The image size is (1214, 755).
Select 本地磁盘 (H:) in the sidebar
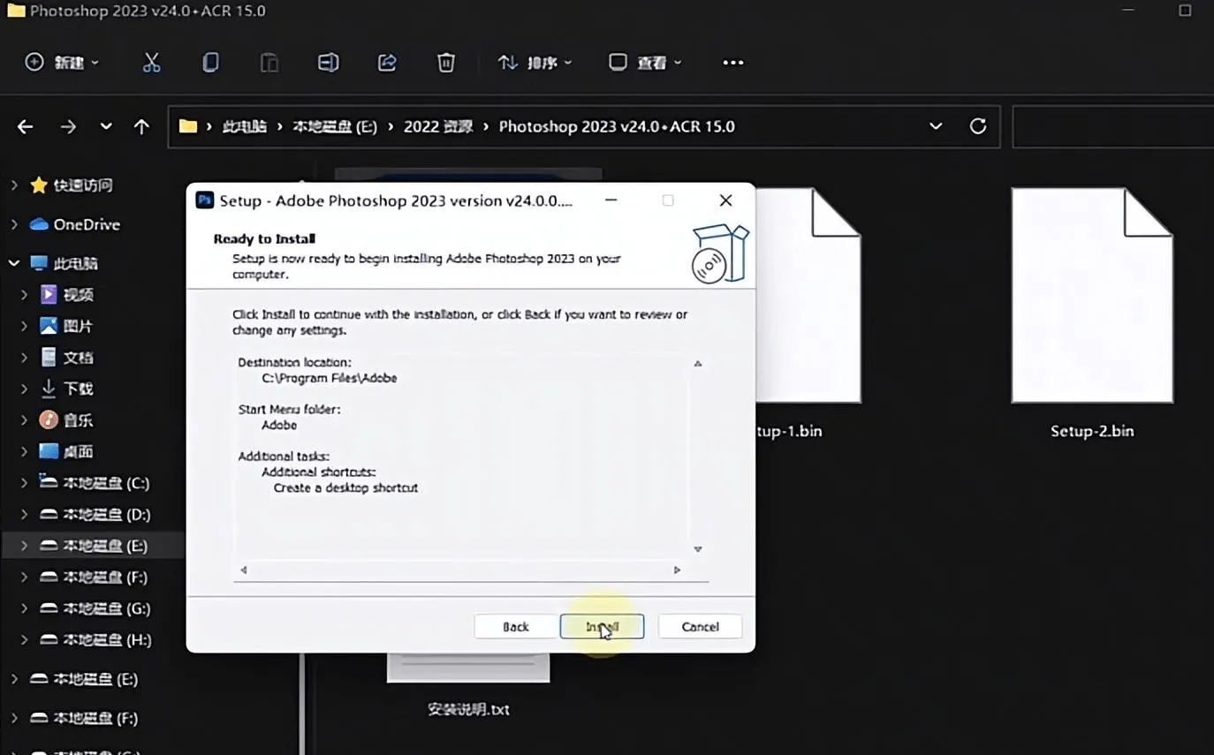106,639
